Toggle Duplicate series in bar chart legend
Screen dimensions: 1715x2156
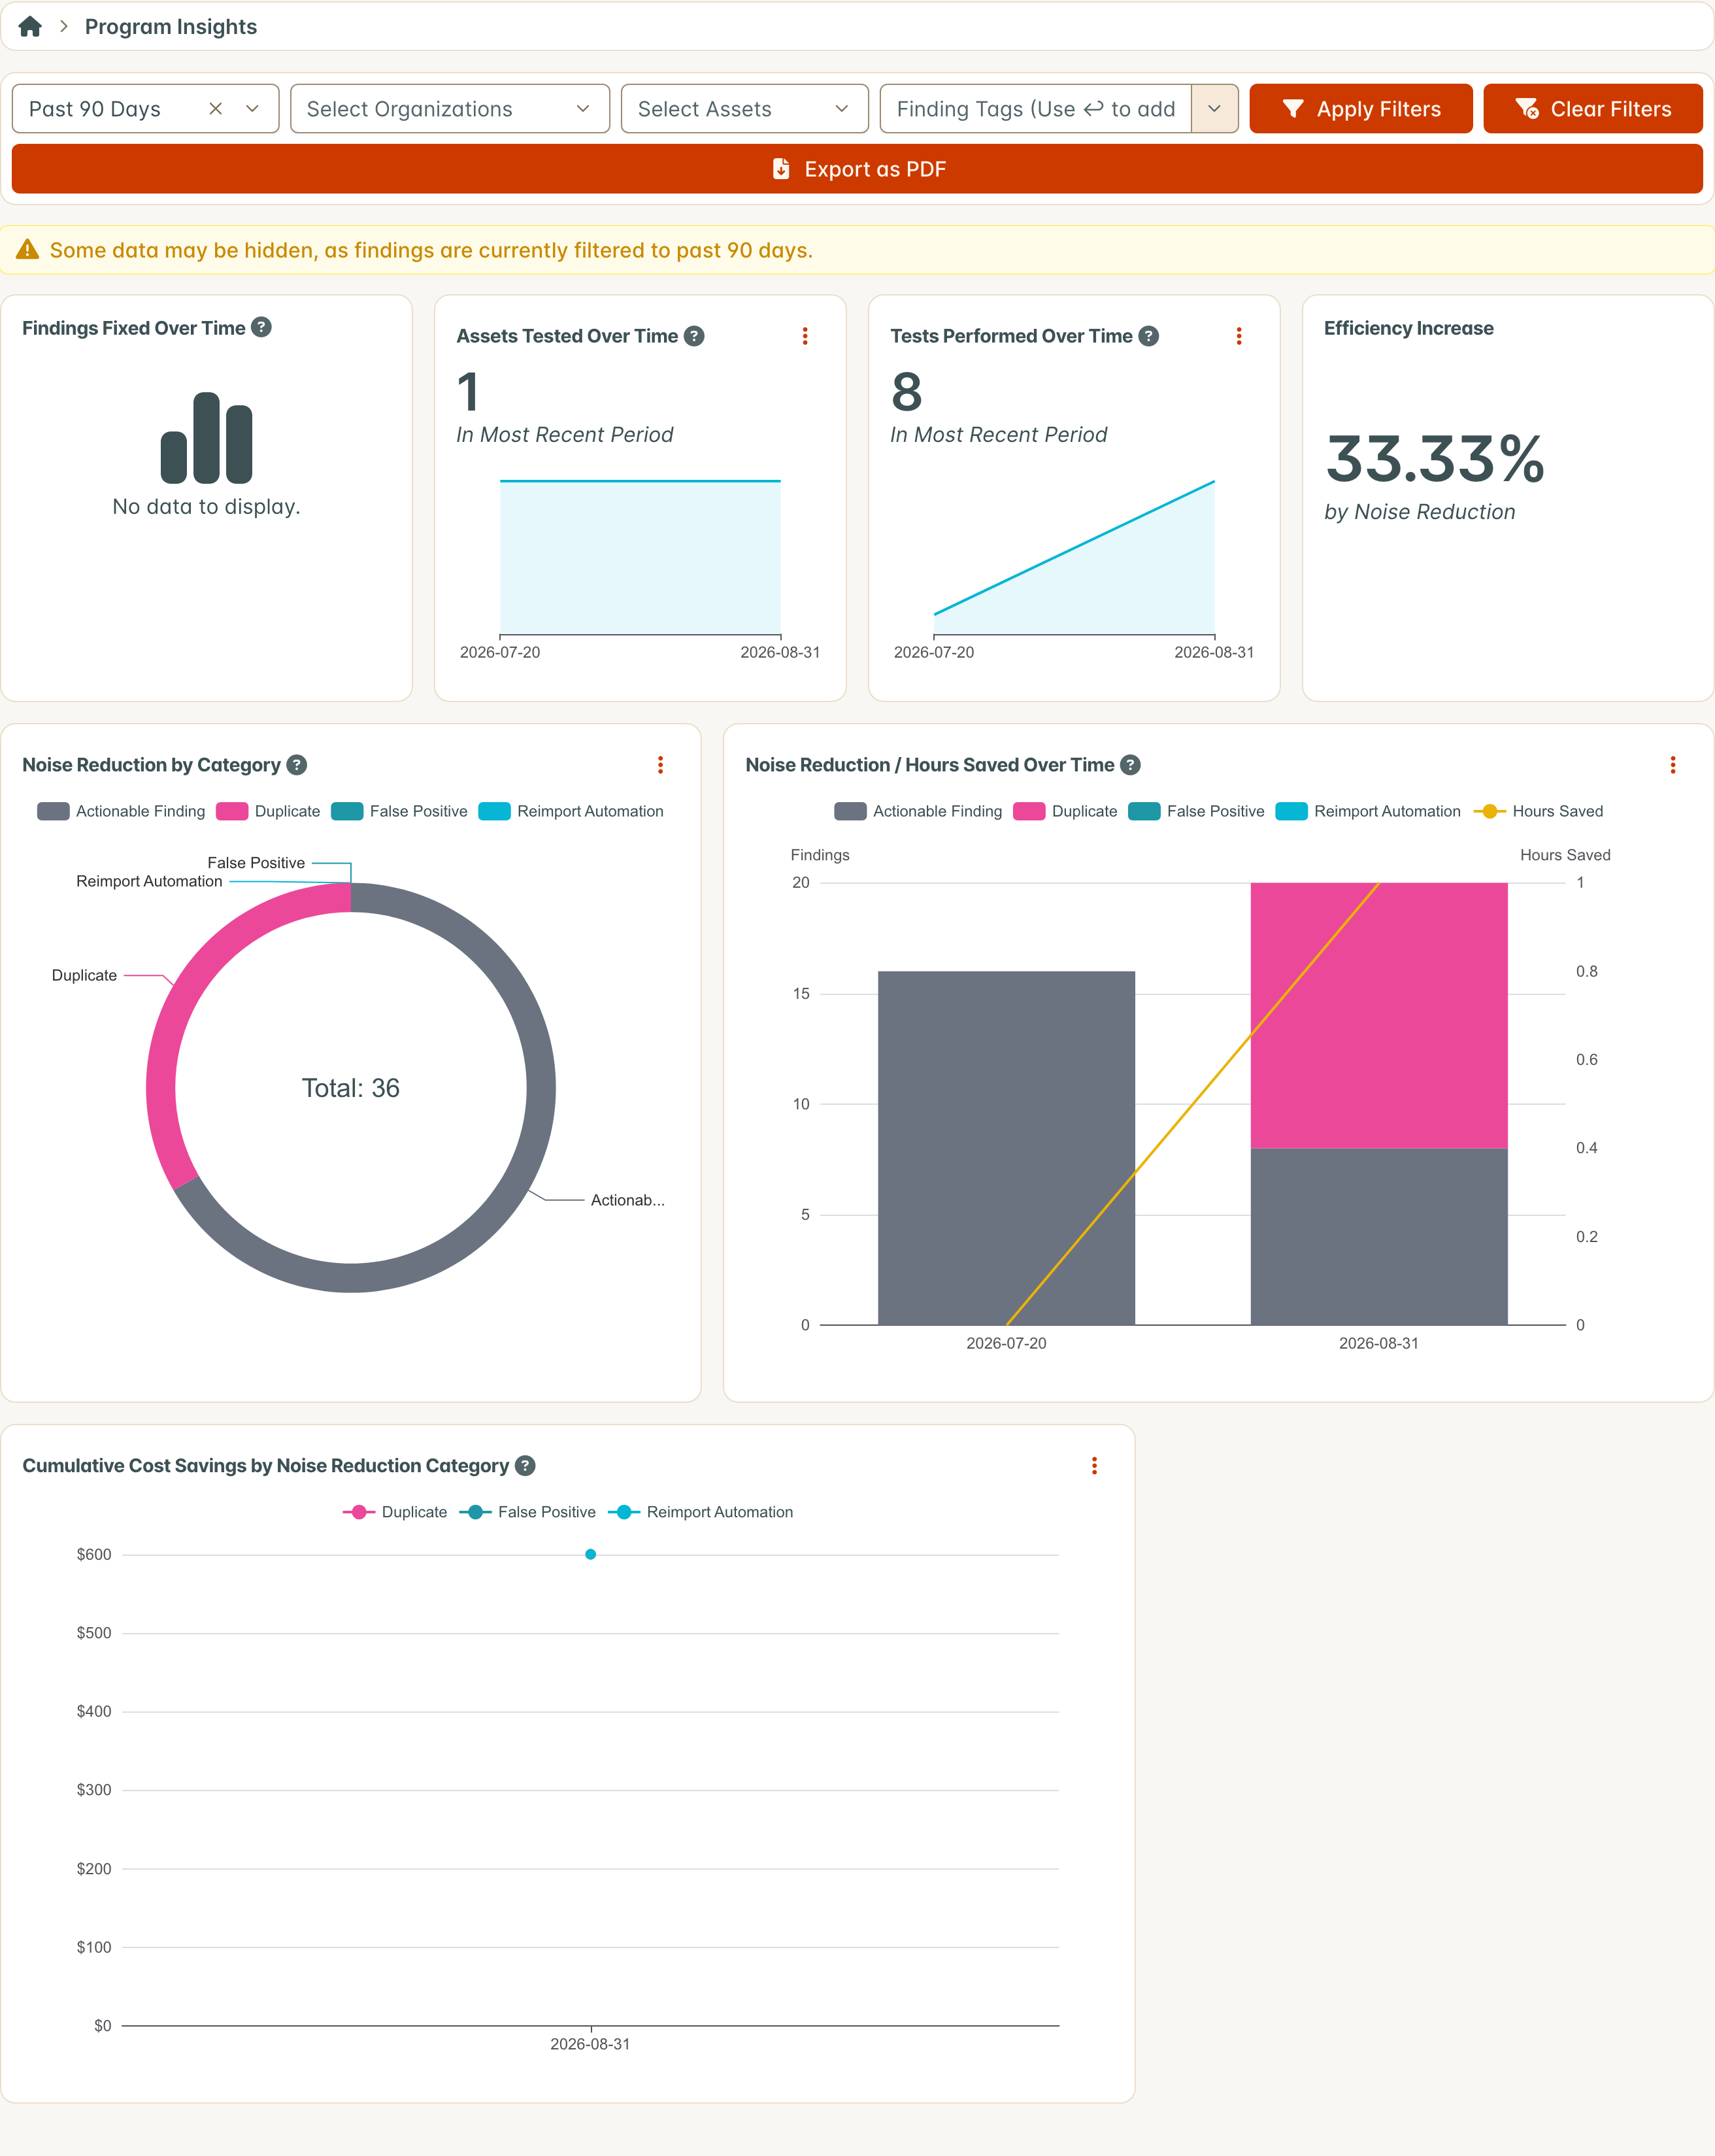click(x=1065, y=811)
